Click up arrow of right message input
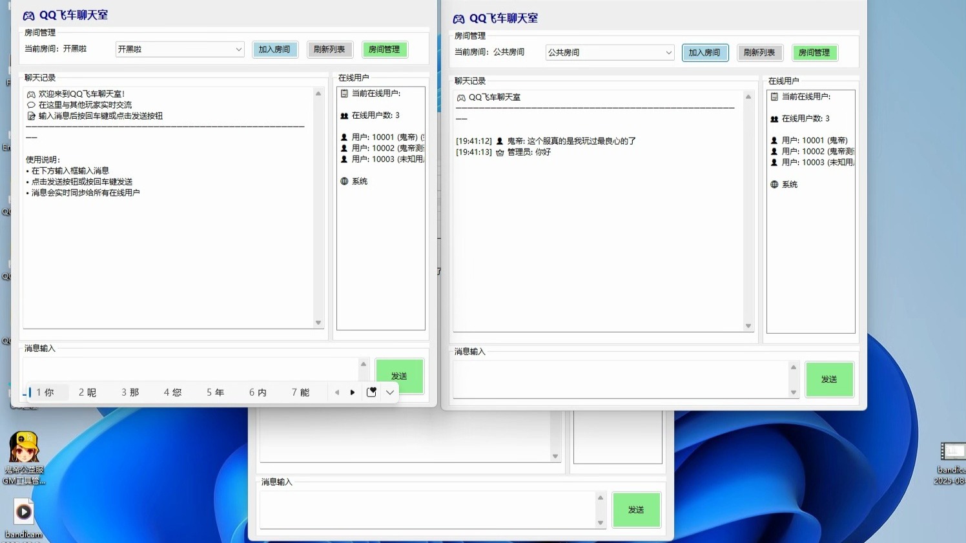The image size is (966, 543). click(x=794, y=367)
